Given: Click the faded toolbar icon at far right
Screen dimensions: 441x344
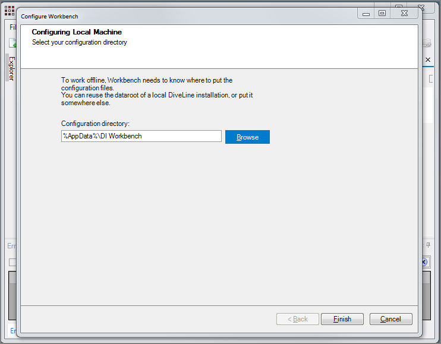Looking at the screenshot, I should 427,43.
